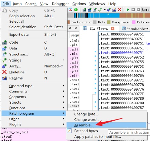Screen dimensions: 150x141
Task: Choose Copy from the Edit menu
Action: (x=34, y=10)
